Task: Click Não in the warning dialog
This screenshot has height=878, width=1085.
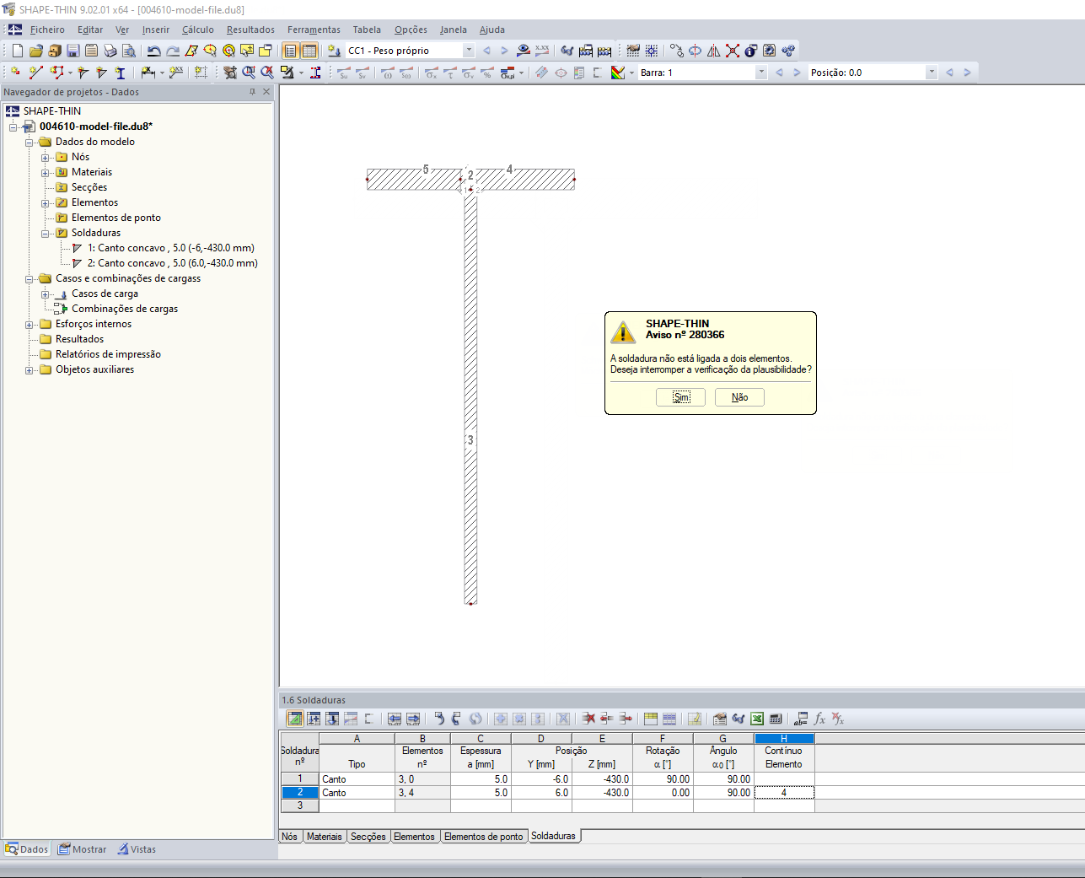Action: [x=739, y=397]
